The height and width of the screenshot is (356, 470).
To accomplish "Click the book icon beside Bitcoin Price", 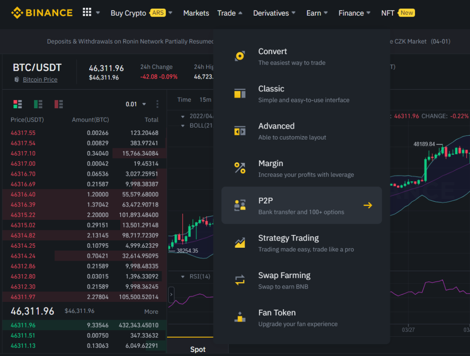I will click(17, 79).
